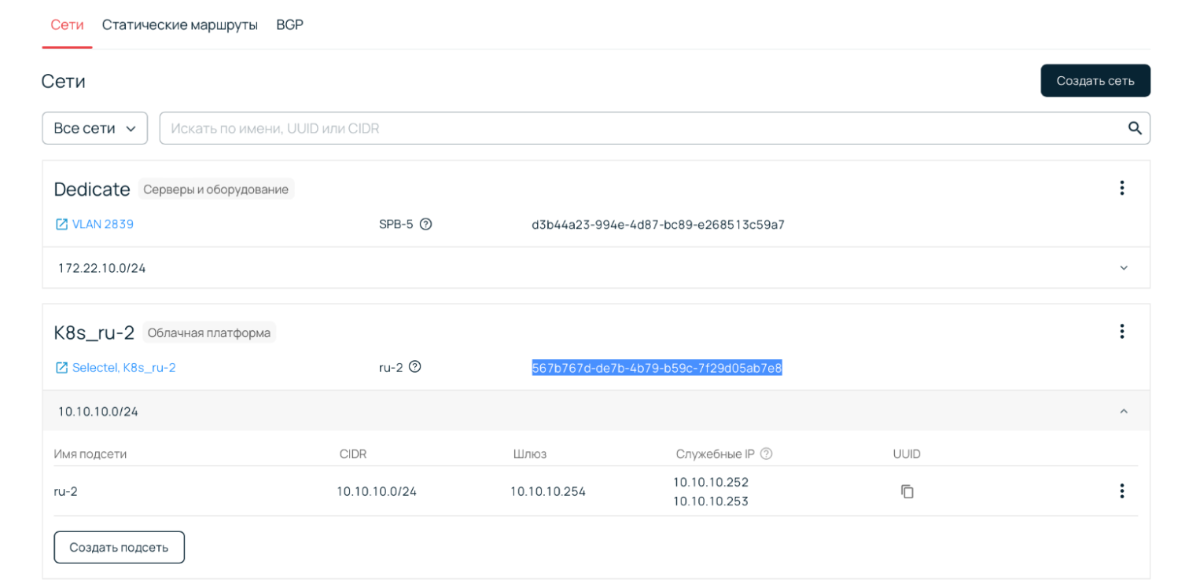The height and width of the screenshot is (584, 1185).
Task: Switch to the Статические маршруты tab
Action: coord(180,24)
